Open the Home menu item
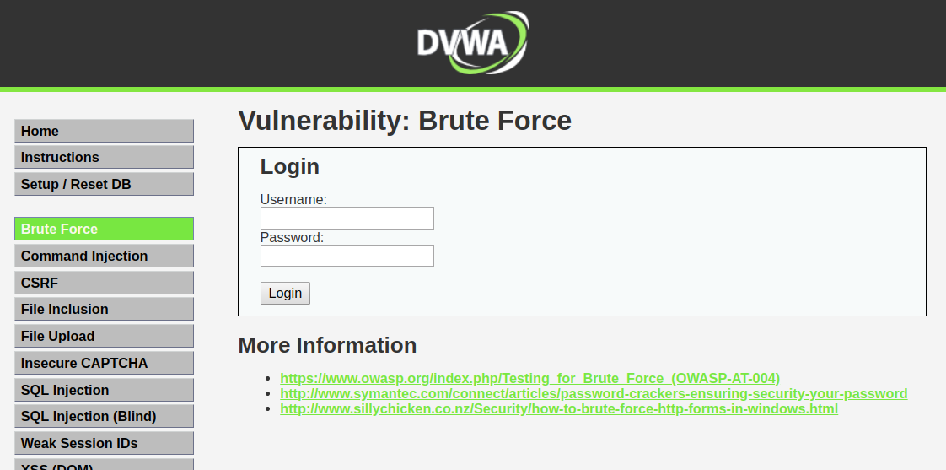Image resolution: width=946 pixels, height=470 pixels. point(104,131)
